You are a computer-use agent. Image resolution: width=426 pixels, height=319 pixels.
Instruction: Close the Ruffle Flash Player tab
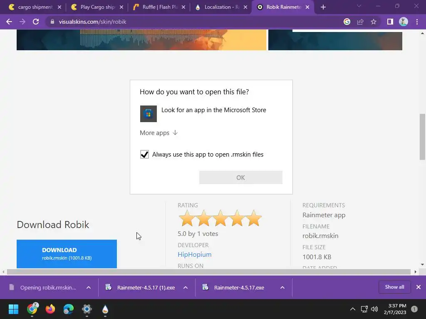point(183,7)
